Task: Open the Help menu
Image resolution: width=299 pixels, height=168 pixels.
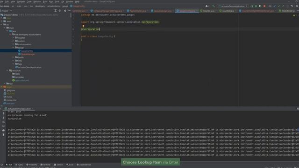Action: click(x=77, y=1)
